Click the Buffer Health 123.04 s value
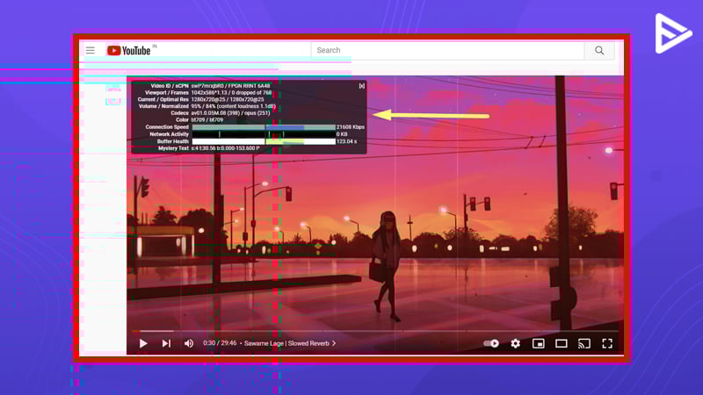703x395 pixels. click(346, 141)
